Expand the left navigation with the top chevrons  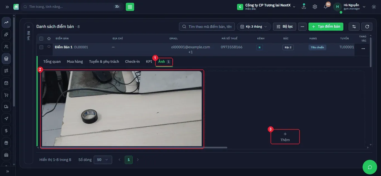coord(7,7)
